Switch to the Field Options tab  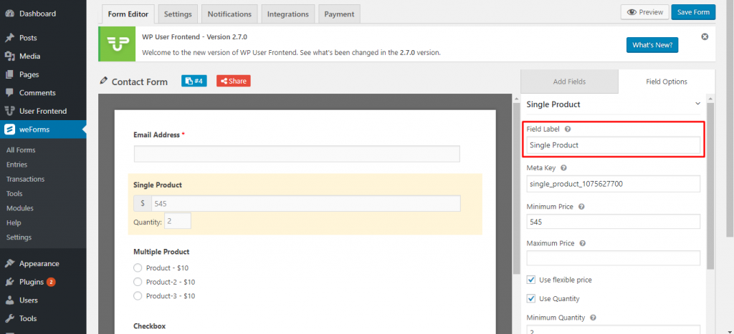point(667,82)
